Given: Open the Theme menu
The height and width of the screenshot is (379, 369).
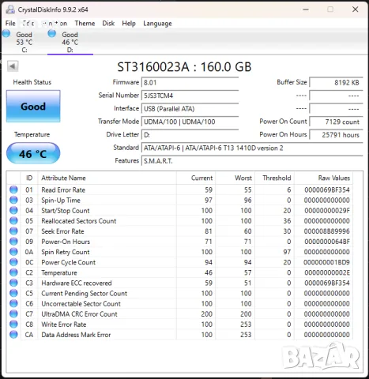Looking at the screenshot, I should click(85, 23).
